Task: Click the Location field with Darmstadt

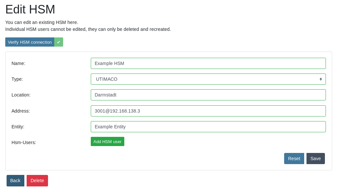Action: pos(208,95)
